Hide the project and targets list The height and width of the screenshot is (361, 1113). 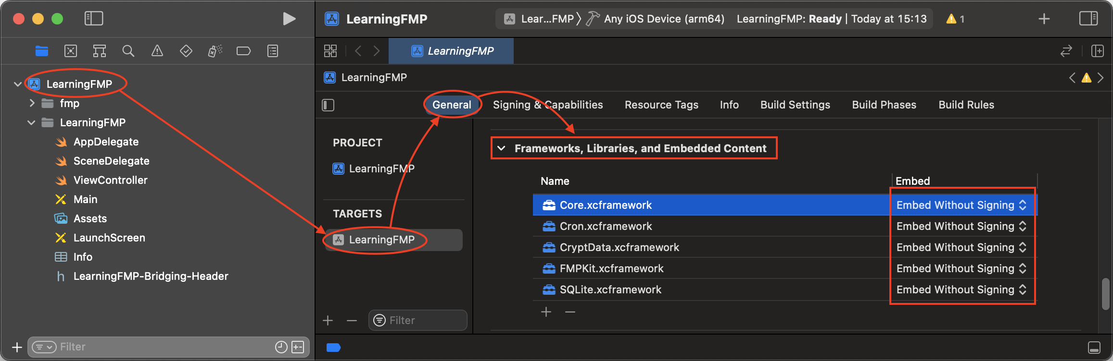coord(328,105)
